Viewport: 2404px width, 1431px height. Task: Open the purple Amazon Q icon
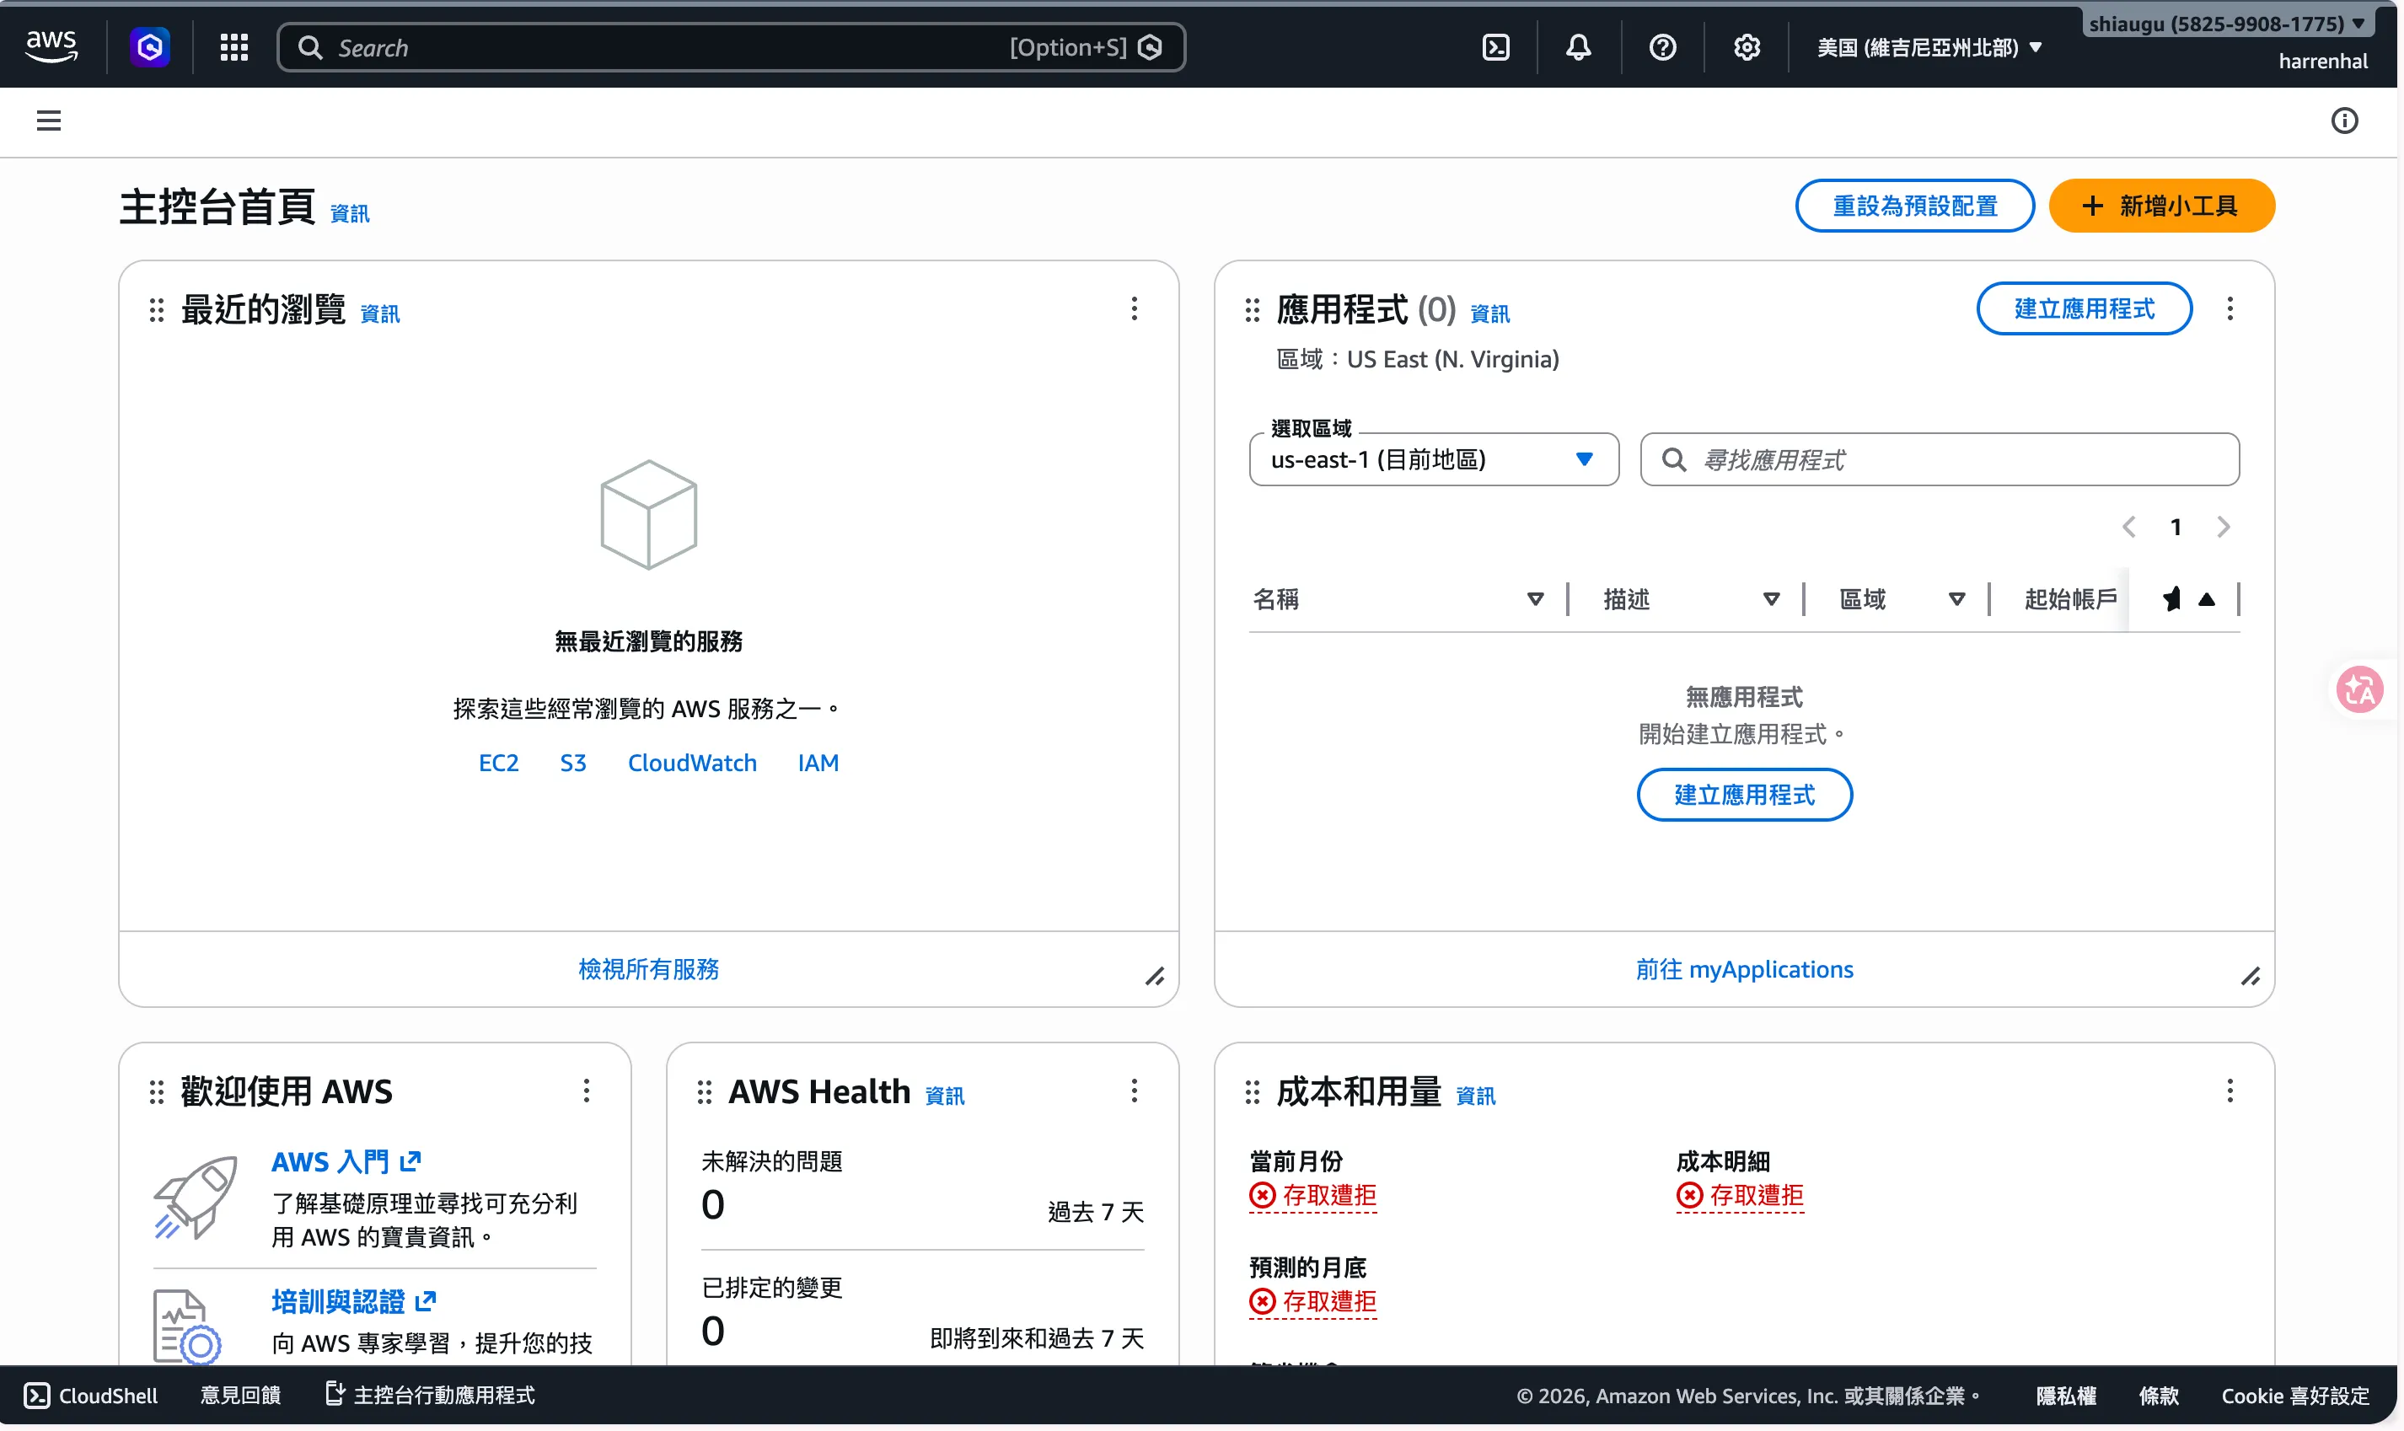click(x=149, y=46)
